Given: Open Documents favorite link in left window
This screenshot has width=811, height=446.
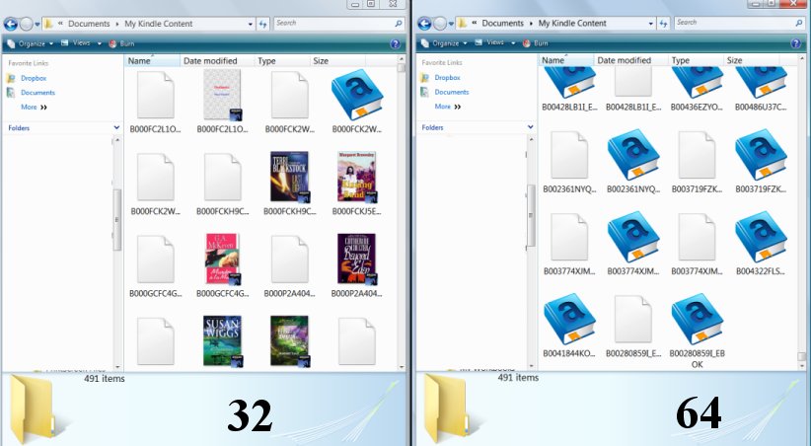Looking at the screenshot, I should coord(37,93).
